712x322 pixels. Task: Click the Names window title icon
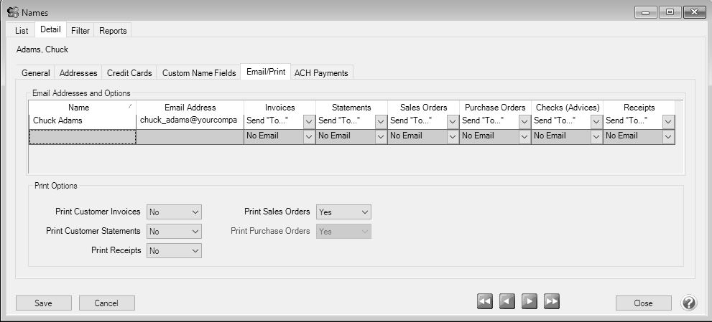(11, 11)
